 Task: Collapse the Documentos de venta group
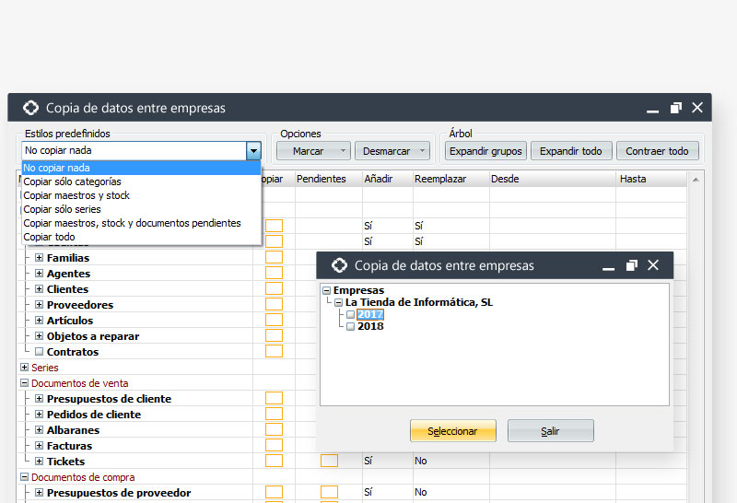click(24, 383)
